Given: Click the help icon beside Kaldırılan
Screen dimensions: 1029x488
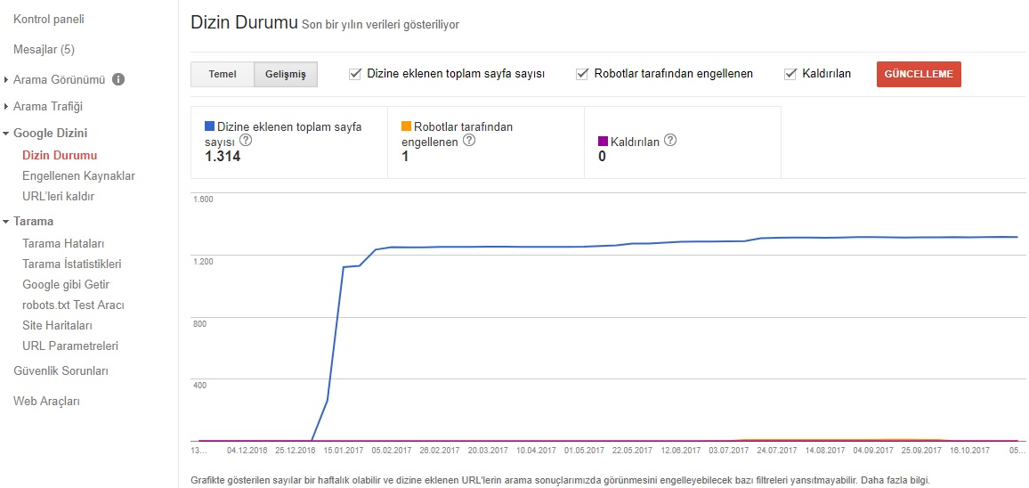Looking at the screenshot, I should point(670,140).
